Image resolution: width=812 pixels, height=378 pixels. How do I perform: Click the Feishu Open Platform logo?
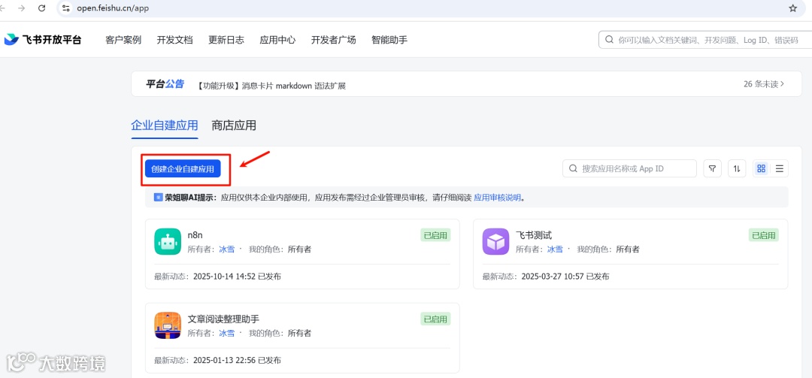coord(43,40)
